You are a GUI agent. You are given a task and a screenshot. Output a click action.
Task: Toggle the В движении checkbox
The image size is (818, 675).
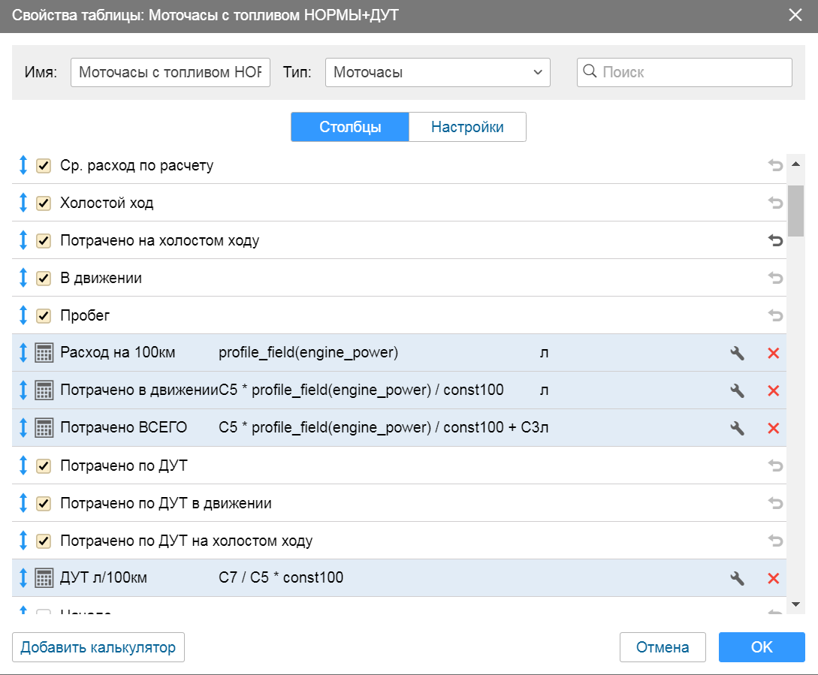tap(44, 278)
